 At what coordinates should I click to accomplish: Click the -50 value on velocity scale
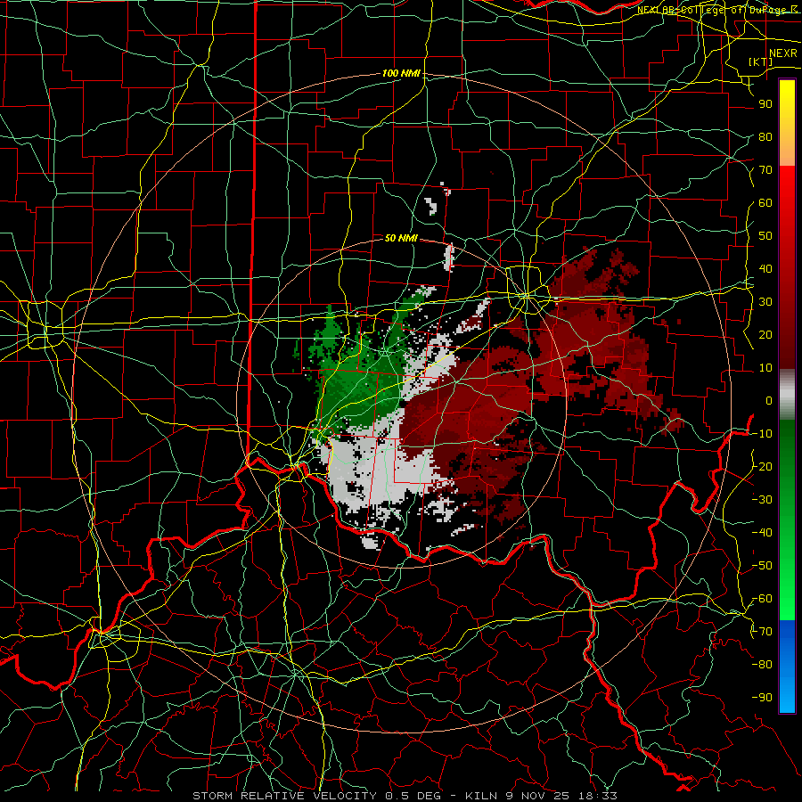762,566
